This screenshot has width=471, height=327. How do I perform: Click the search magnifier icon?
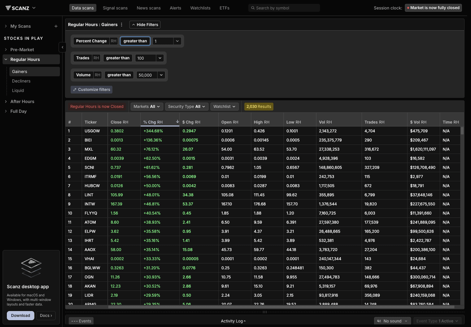253,8
